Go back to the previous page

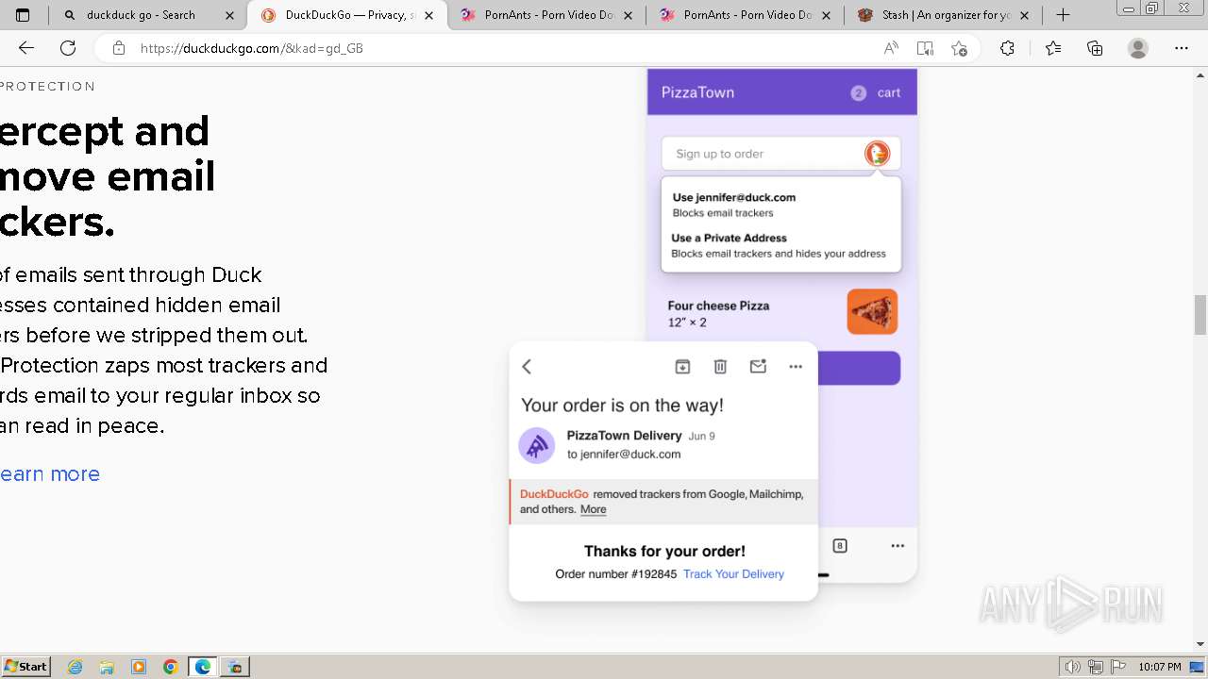[26, 48]
